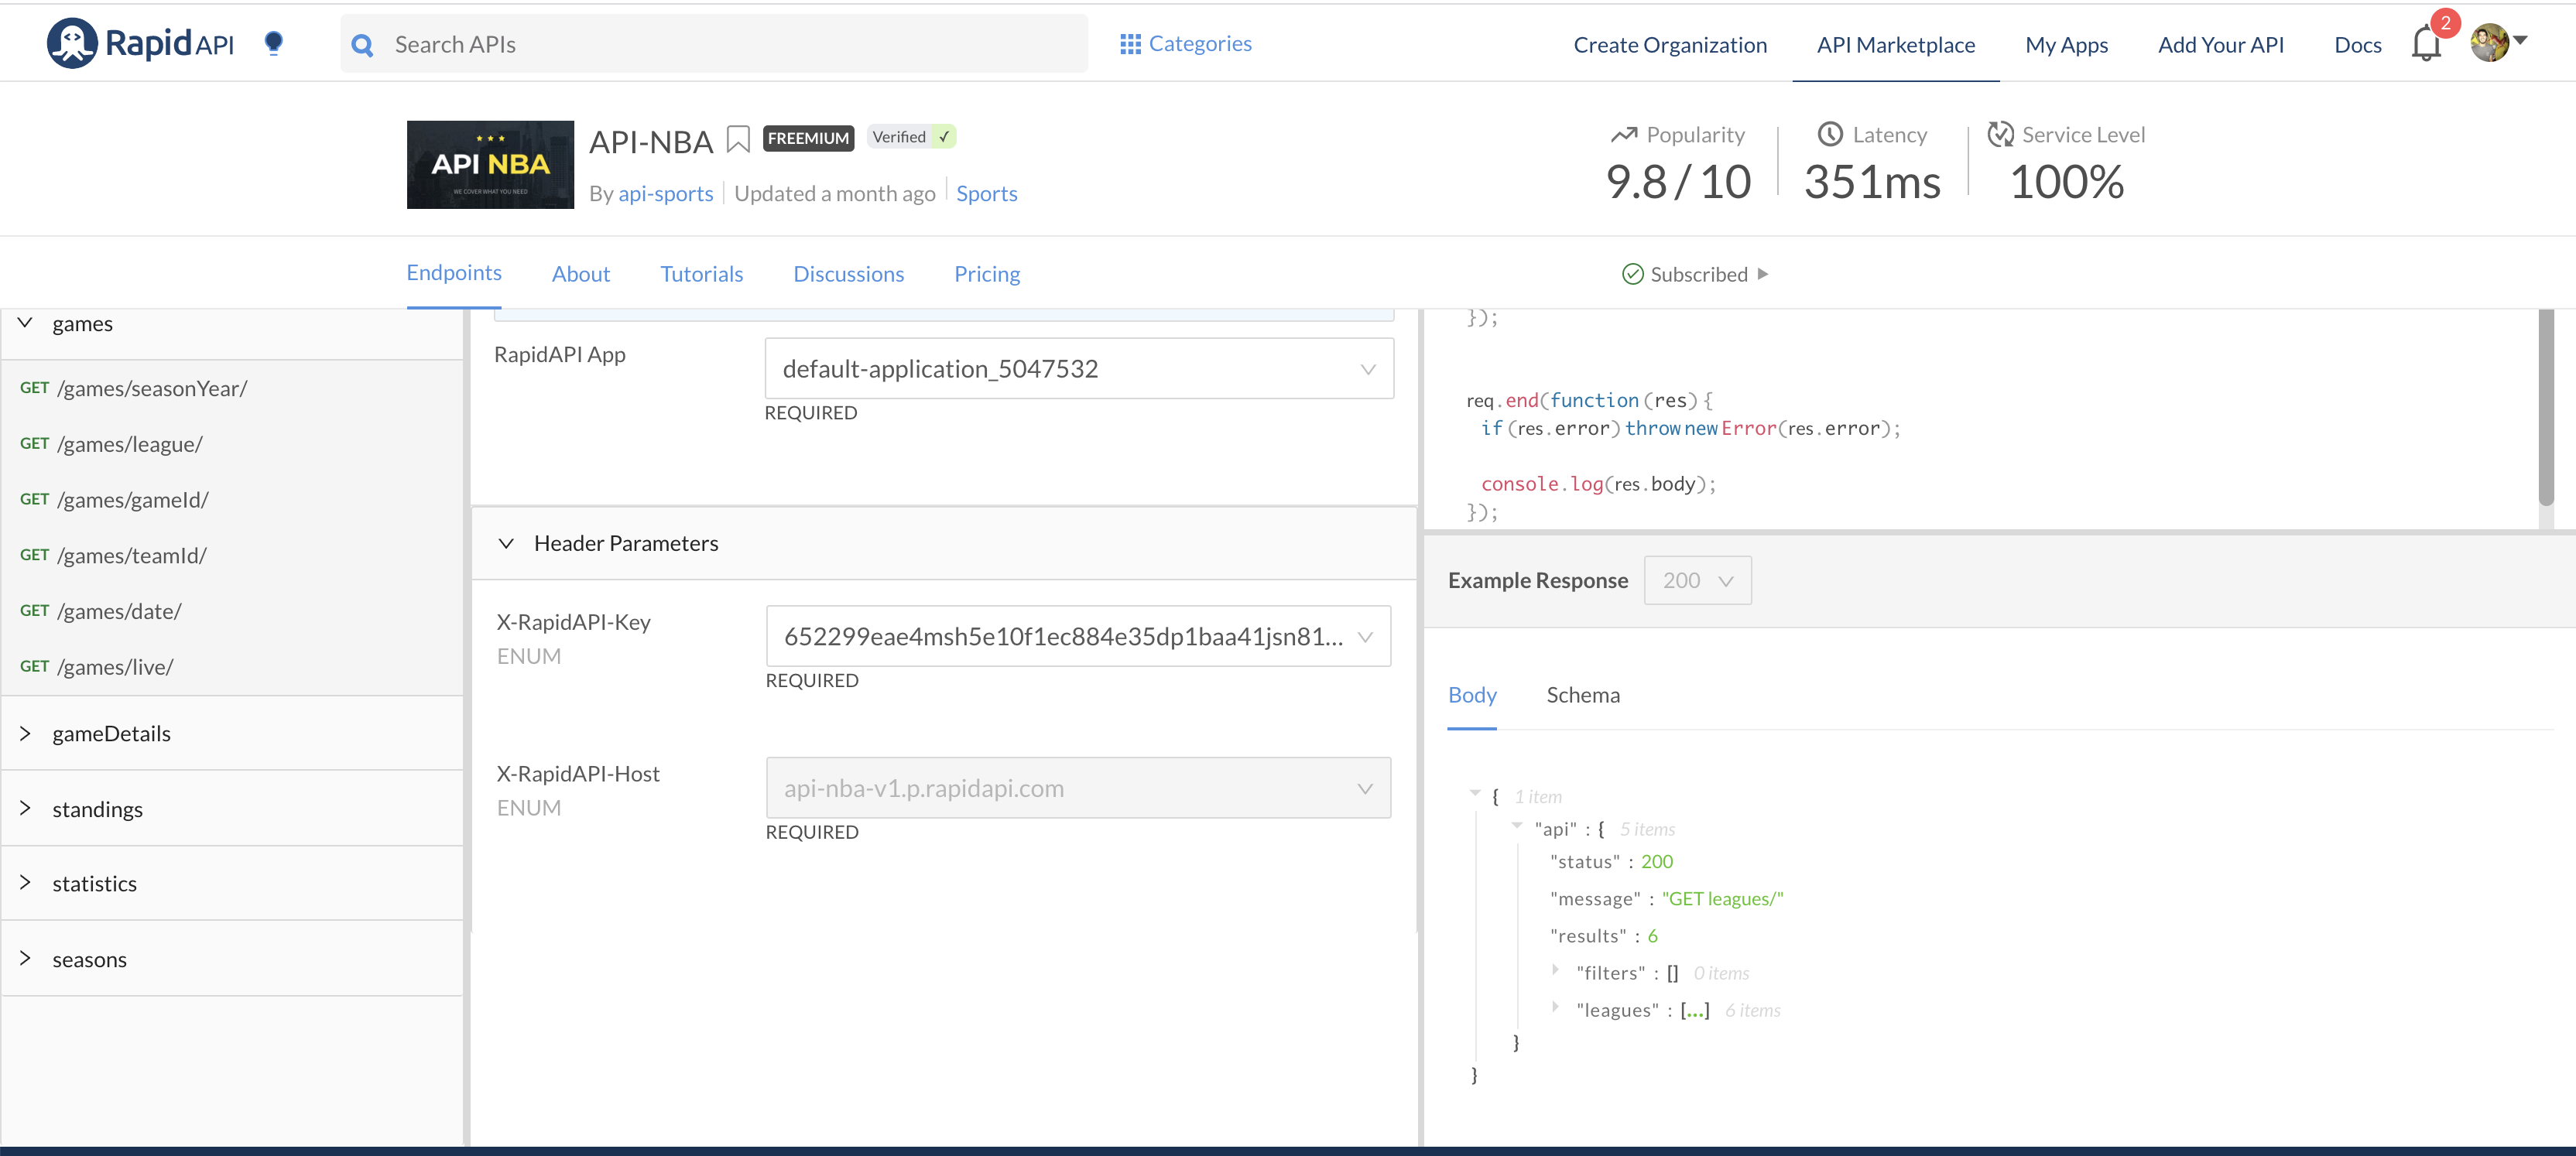
Task: Click the API NBA logo thumbnail
Action: (x=490, y=165)
